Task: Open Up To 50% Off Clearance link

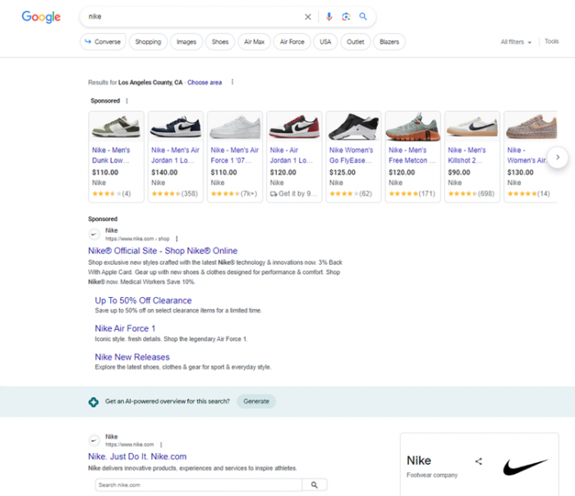Action: pos(144,300)
